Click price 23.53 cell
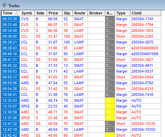 coord(53,106)
